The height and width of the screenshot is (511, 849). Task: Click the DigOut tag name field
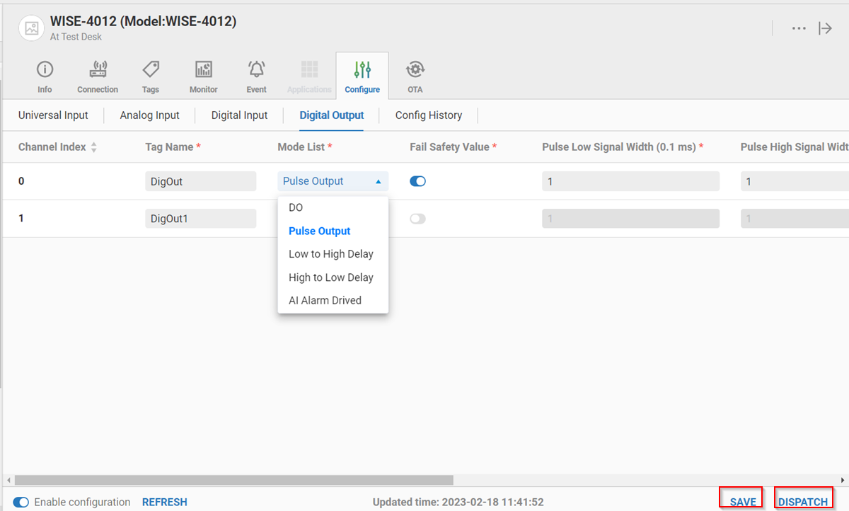(200, 181)
